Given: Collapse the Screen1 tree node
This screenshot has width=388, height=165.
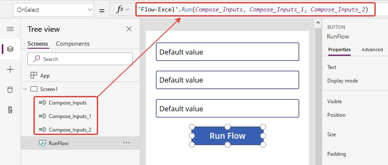Looking at the screenshot, I should 25,89.
